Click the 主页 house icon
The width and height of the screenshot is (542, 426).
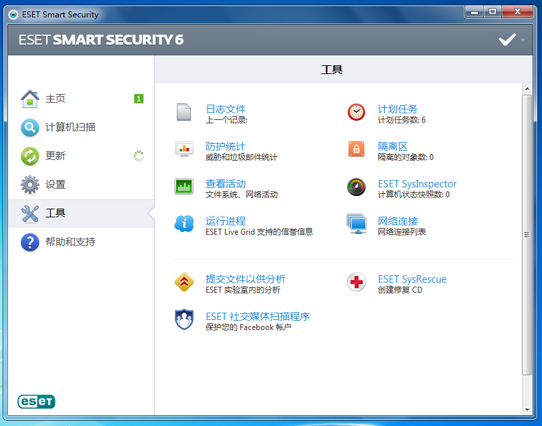pos(30,99)
